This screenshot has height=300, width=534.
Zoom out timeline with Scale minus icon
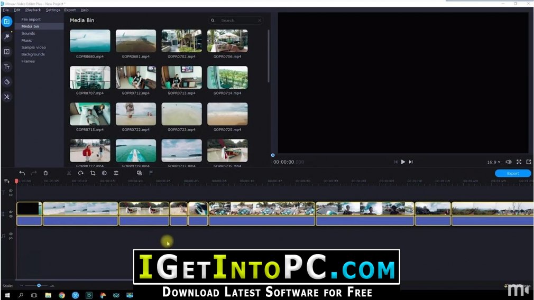click(22, 286)
